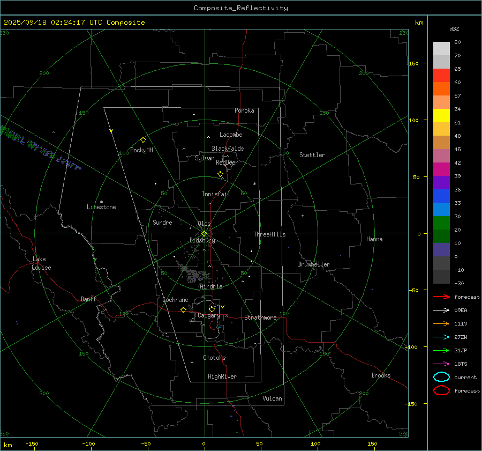The width and height of the screenshot is (482, 451).
Task: Click the Banff location label
Action: tap(88, 299)
